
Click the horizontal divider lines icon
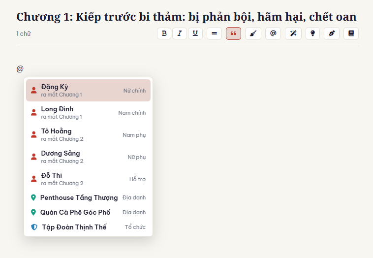tap(215, 33)
